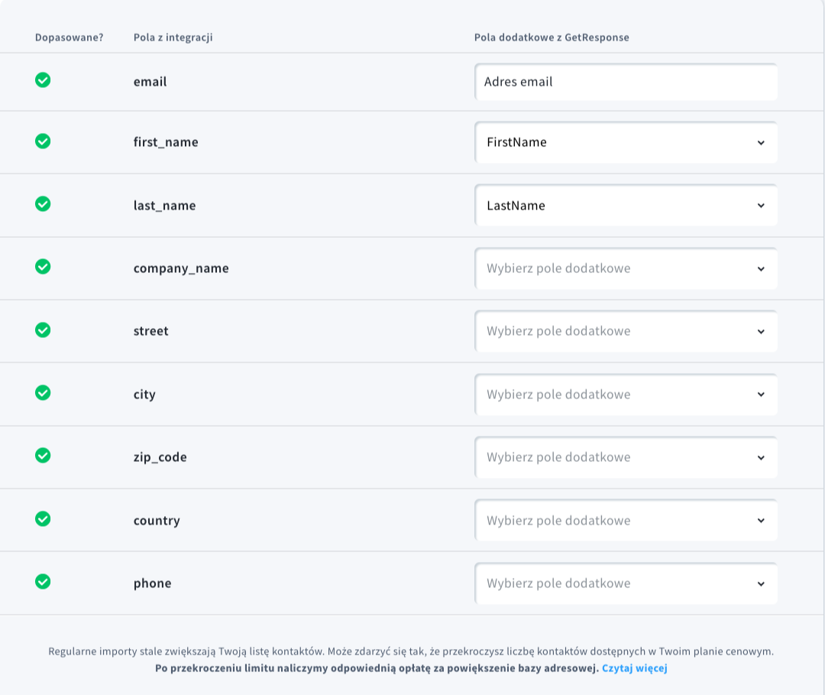Open the phone custom field dropdown
This screenshot has height=695, width=825.
pos(626,583)
